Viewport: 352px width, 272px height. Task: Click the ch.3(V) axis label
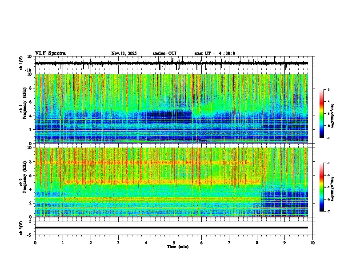[x=21, y=228]
